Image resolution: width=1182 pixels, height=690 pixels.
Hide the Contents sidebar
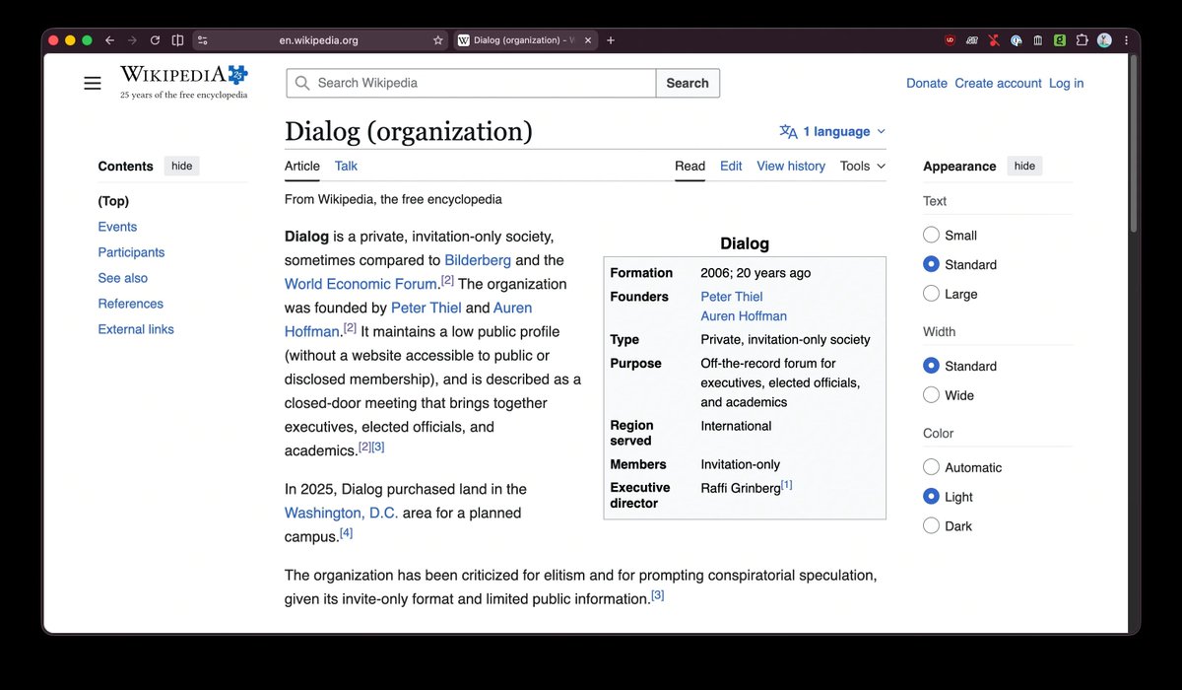pyautogui.click(x=182, y=166)
